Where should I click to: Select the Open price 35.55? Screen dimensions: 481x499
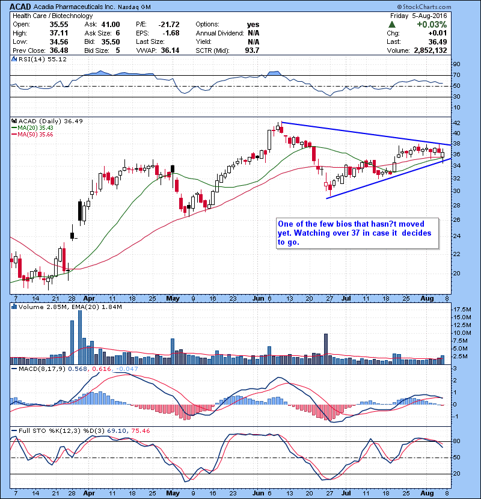[59, 25]
